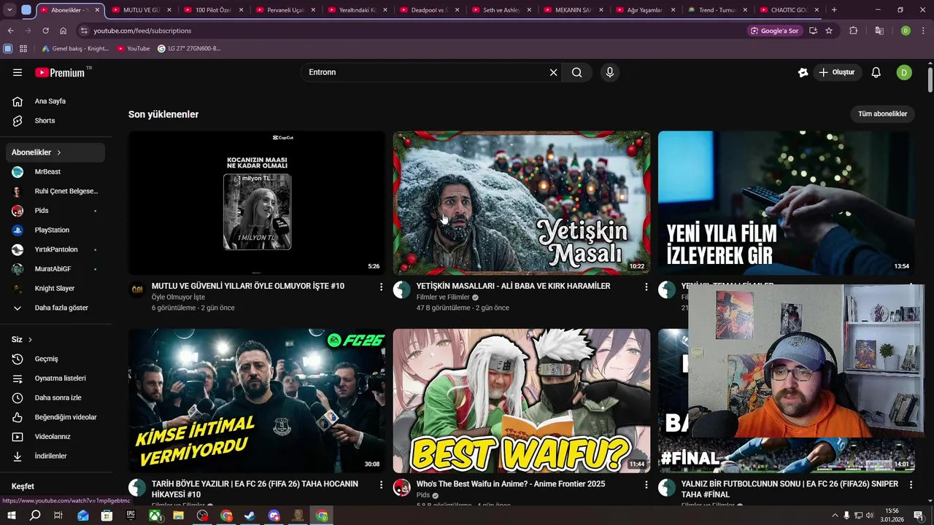Image resolution: width=934 pixels, height=525 pixels.
Task: Open YETİŞKİN MASALLARI video title link
Action: (x=513, y=286)
